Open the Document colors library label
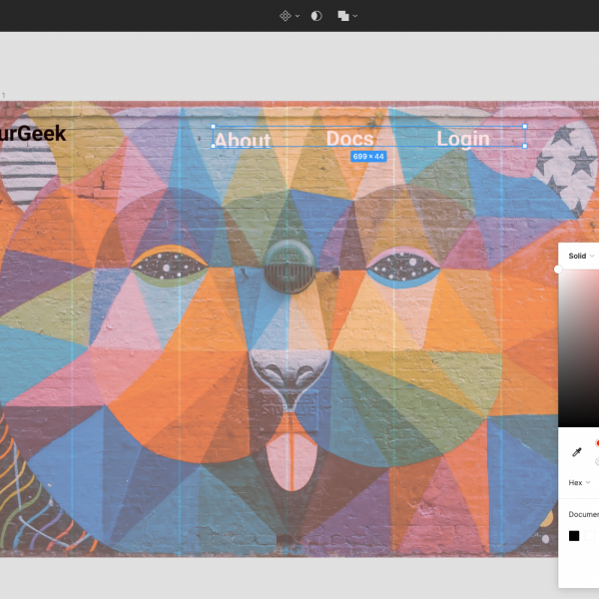 584,515
